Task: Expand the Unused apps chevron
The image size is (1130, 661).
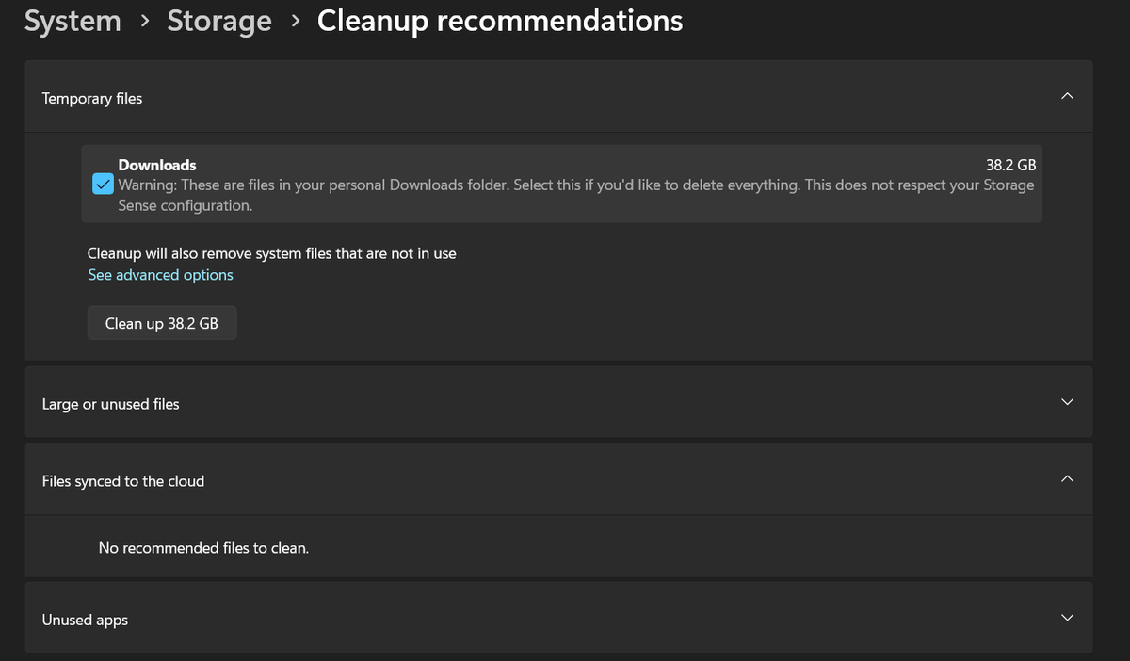Action: click(x=1067, y=618)
